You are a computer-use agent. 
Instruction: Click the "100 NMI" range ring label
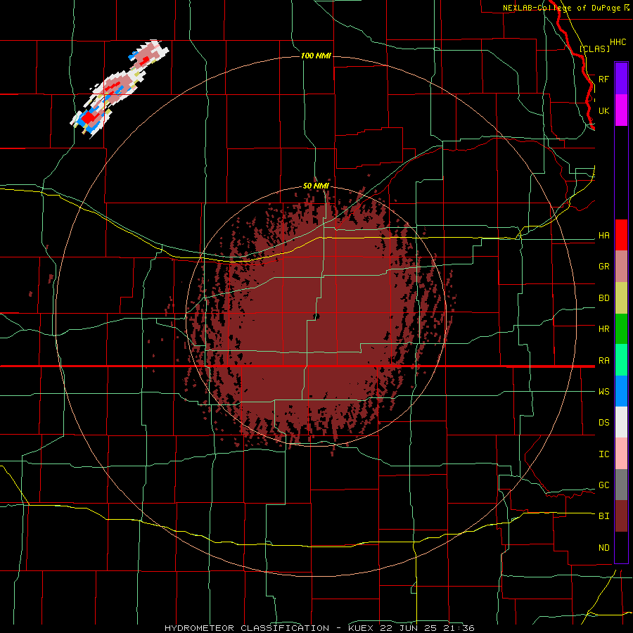click(316, 56)
